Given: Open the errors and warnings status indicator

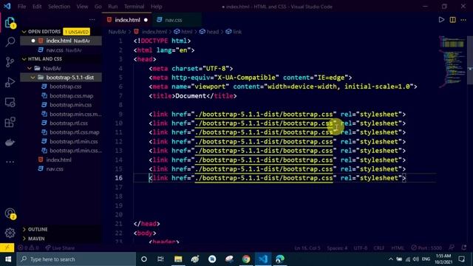Looking at the screenshot, I should [28, 248].
